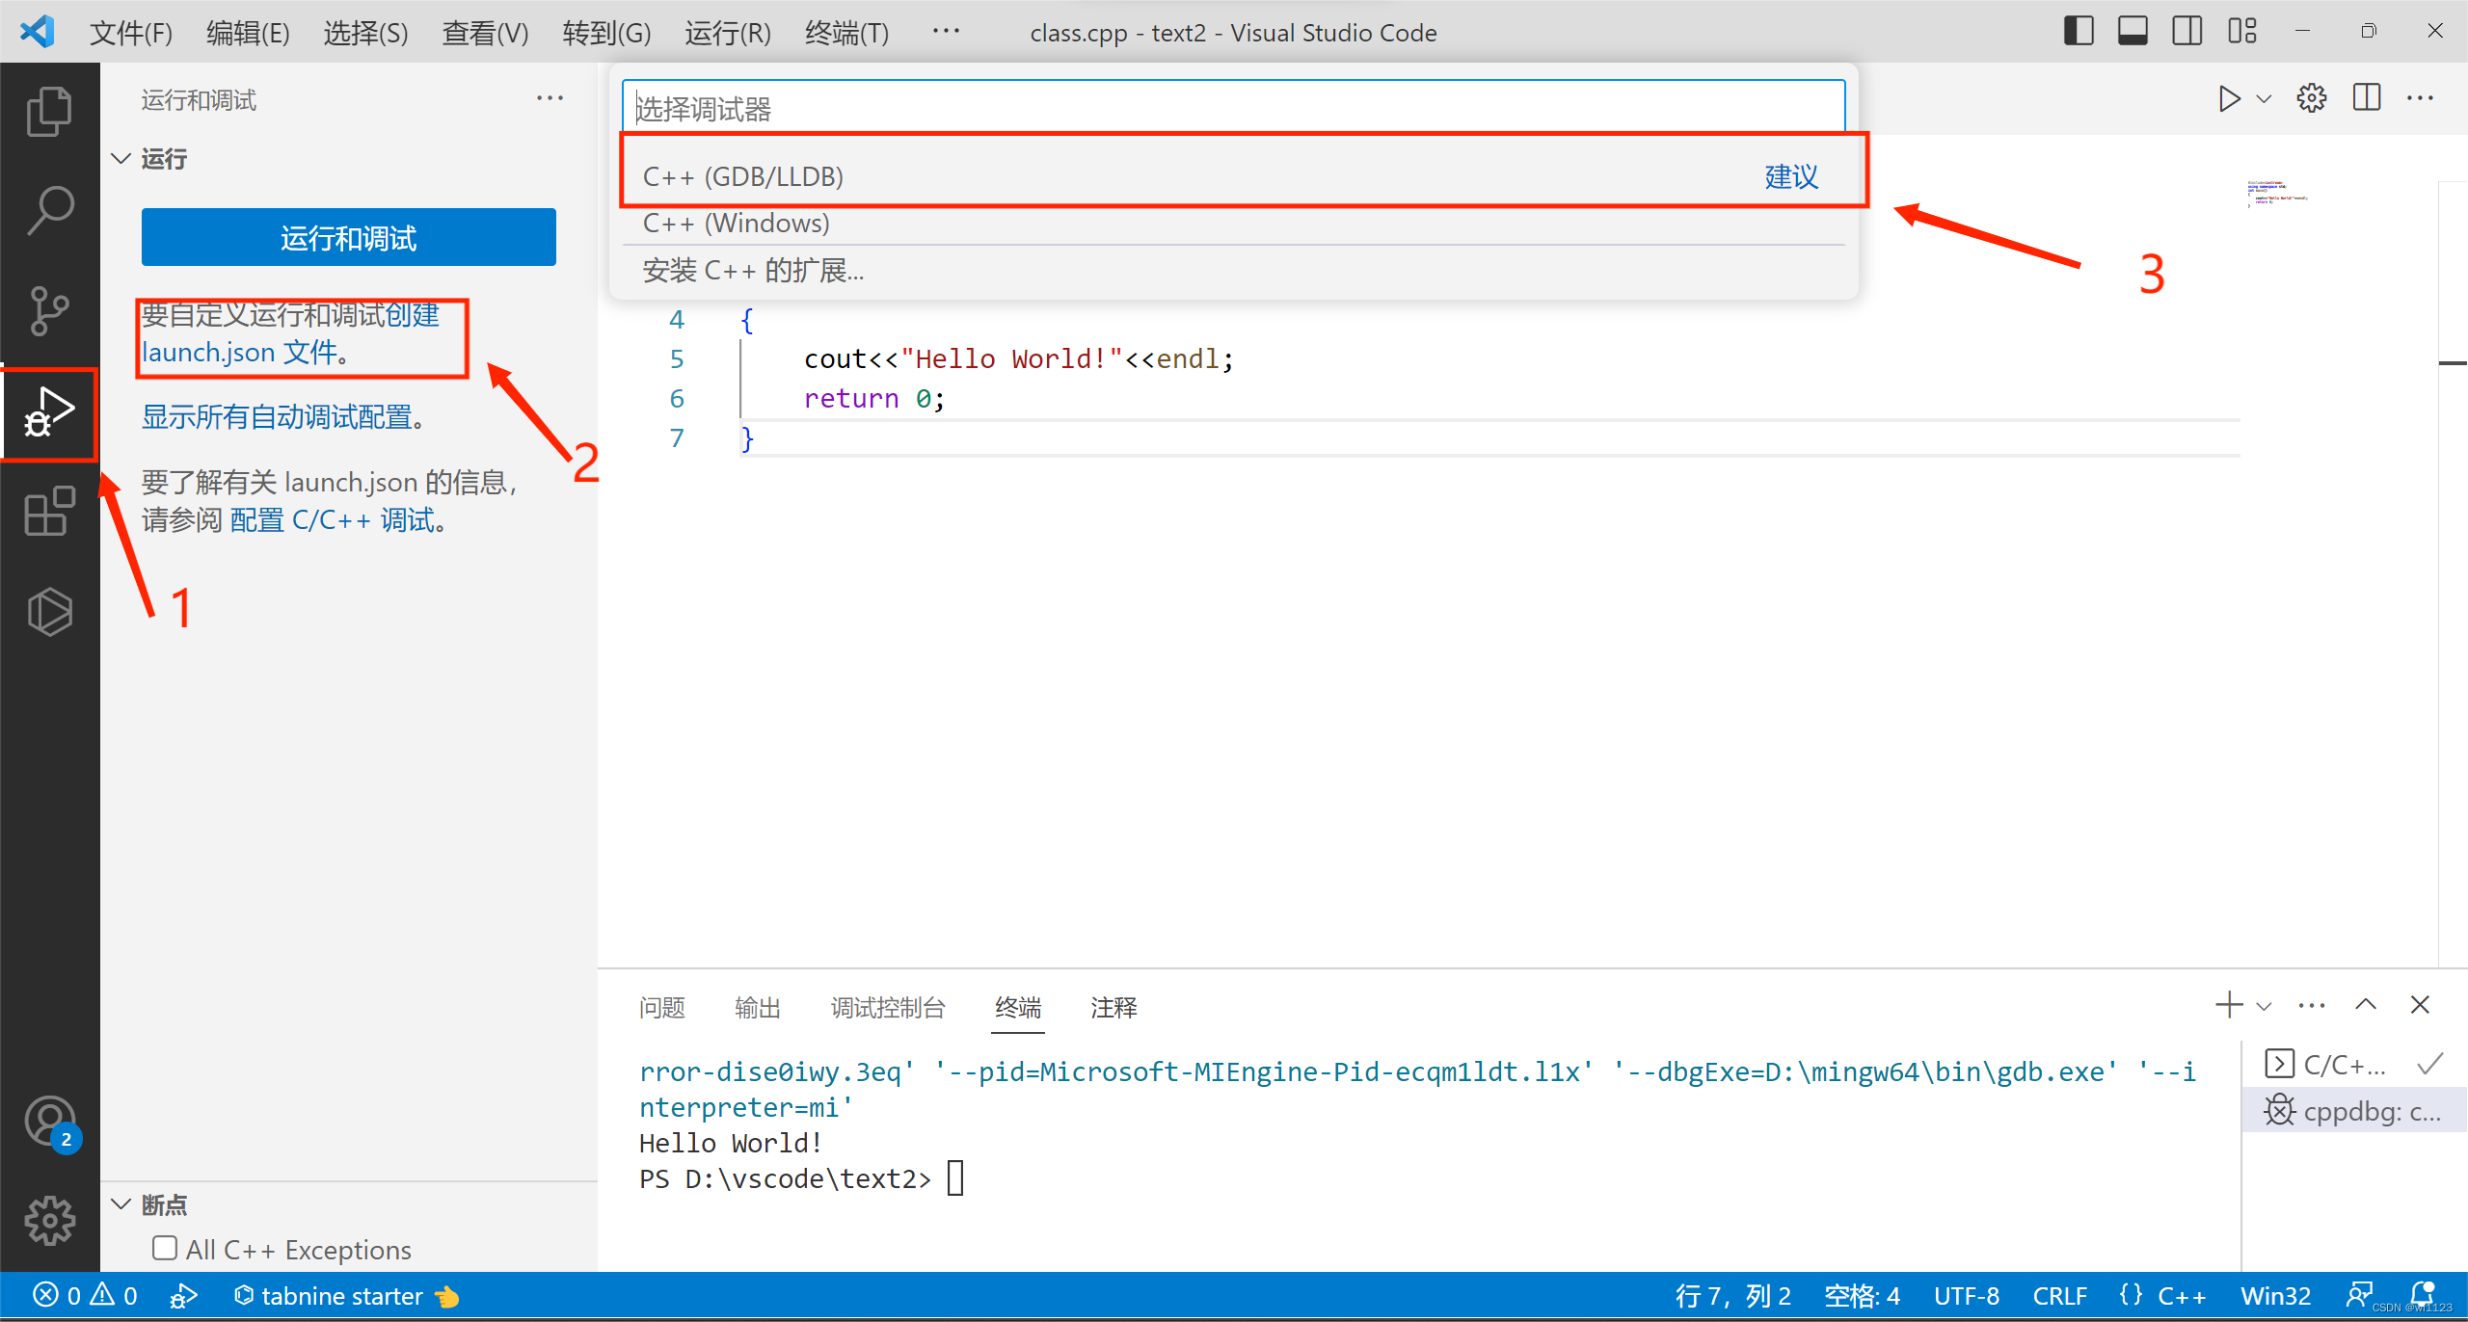Select the C/C++ terminal entry
2468x1322 pixels.
coord(2353,1065)
